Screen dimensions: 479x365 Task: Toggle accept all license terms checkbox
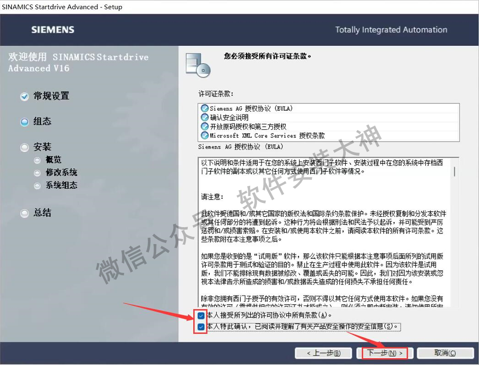(x=201, y=315)
